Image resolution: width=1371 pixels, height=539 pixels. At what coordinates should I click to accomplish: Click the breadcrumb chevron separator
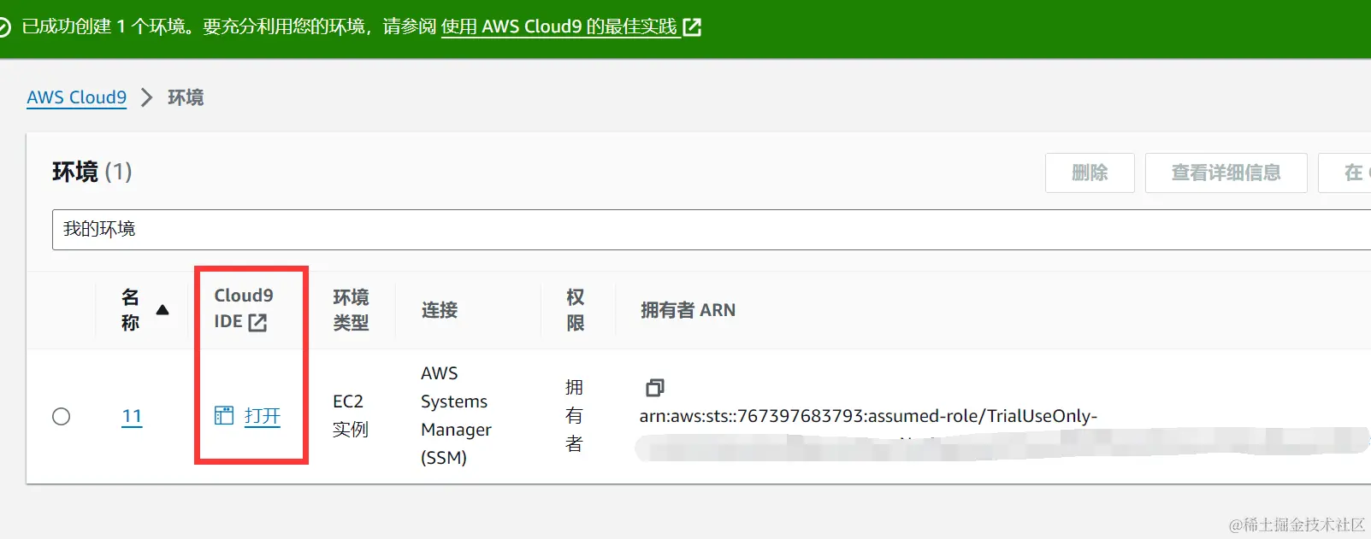(x=146, y=97)
